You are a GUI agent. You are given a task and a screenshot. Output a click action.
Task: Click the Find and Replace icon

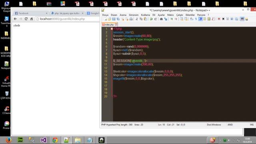[x=166, y=19]
